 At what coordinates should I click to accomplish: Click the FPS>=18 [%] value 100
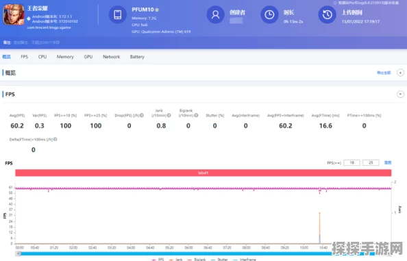point(66,126)
